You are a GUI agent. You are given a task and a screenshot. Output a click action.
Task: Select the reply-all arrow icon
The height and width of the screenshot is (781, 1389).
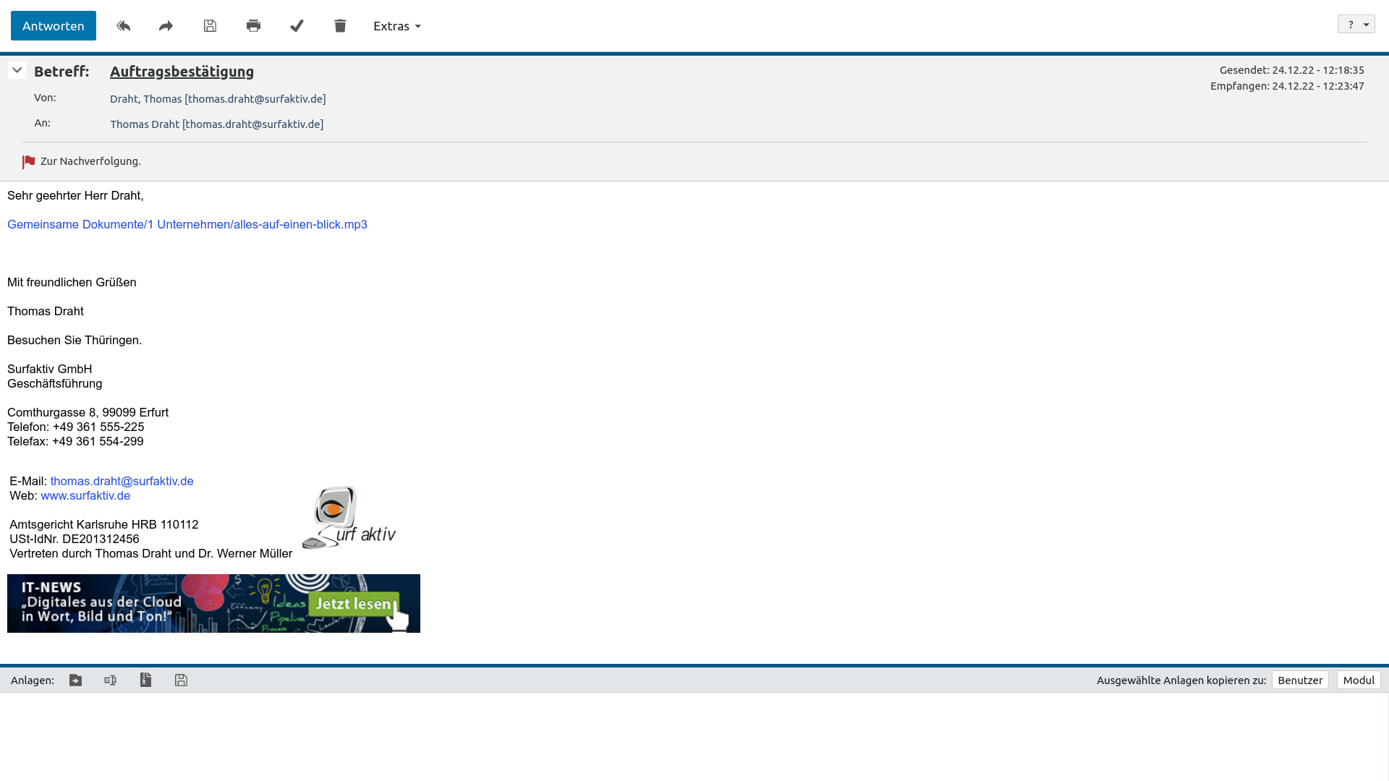(x=123, y=25)
